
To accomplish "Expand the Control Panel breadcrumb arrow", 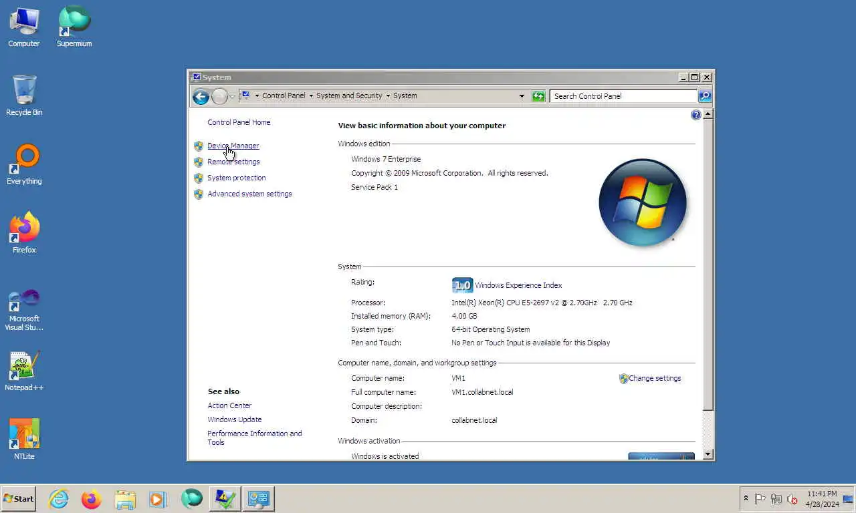I will click(311, 96).
